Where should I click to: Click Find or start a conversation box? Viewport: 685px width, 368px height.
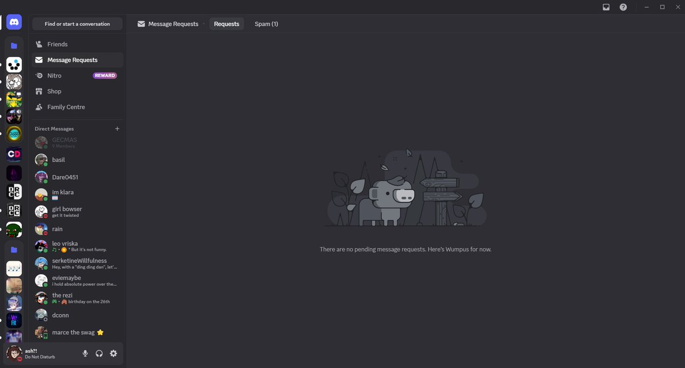(78, 24)
